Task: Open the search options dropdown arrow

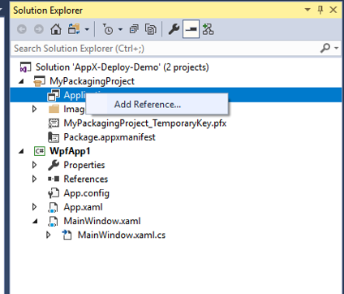Action: click(x=336, y=48)
